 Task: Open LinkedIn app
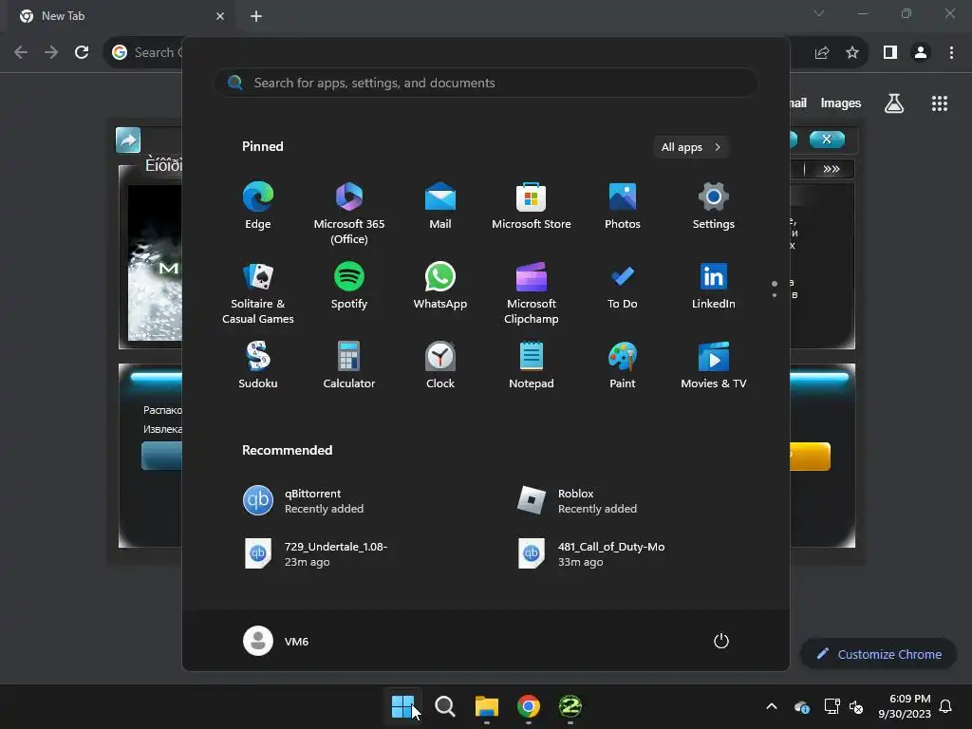point(714,286)
